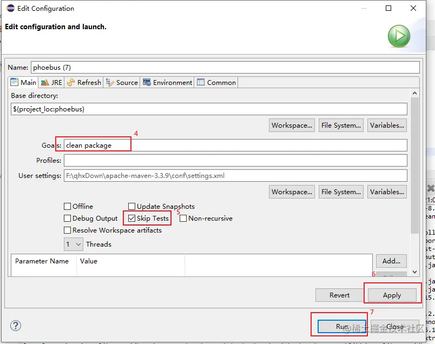
Task: Switch to the Source tab
Action: [122, 82]
